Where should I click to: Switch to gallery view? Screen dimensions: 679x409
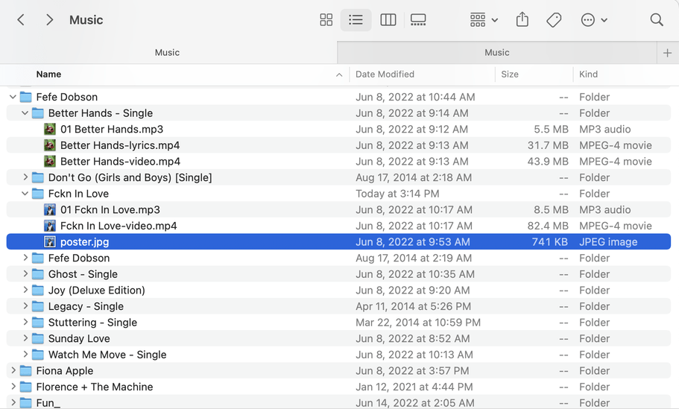[x=418, y=20]
